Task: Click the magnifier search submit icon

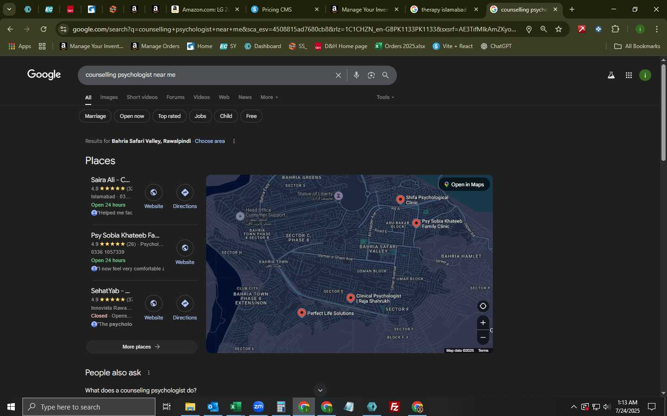Action: coord(385,75)
